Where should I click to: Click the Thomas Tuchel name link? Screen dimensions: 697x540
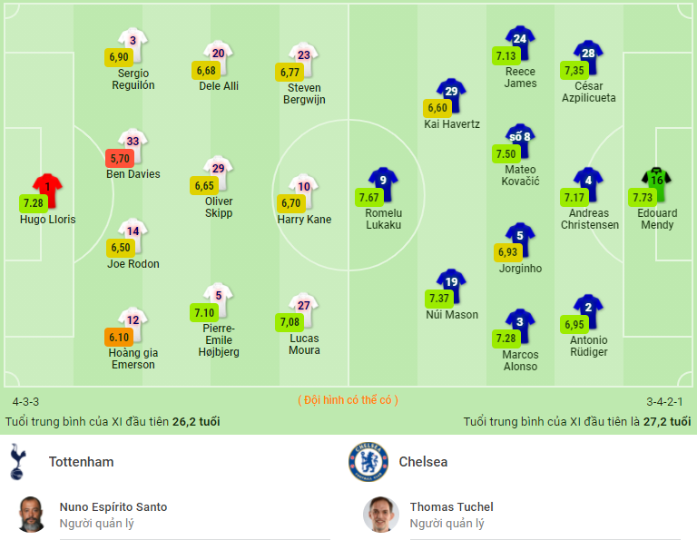point(452,506)
